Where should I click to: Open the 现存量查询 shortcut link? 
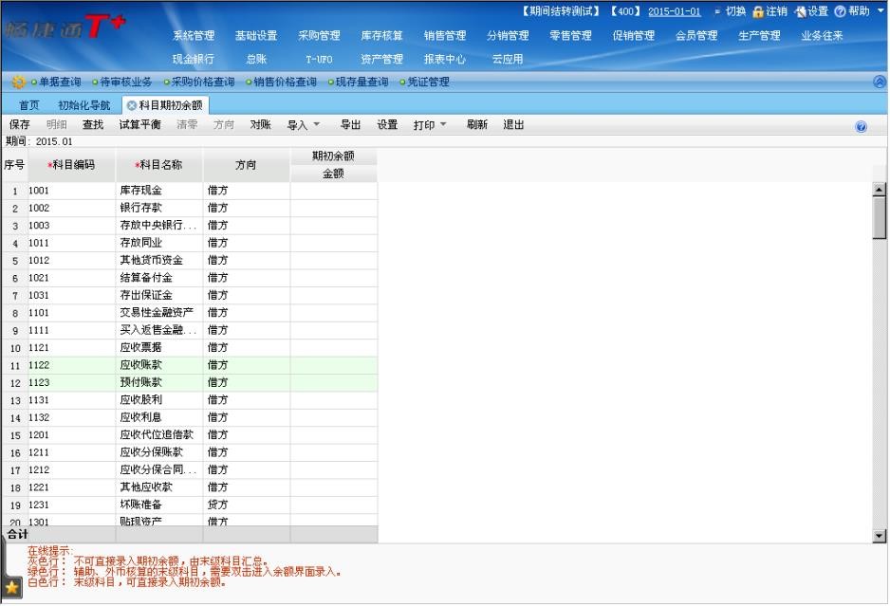pos(362,83)
